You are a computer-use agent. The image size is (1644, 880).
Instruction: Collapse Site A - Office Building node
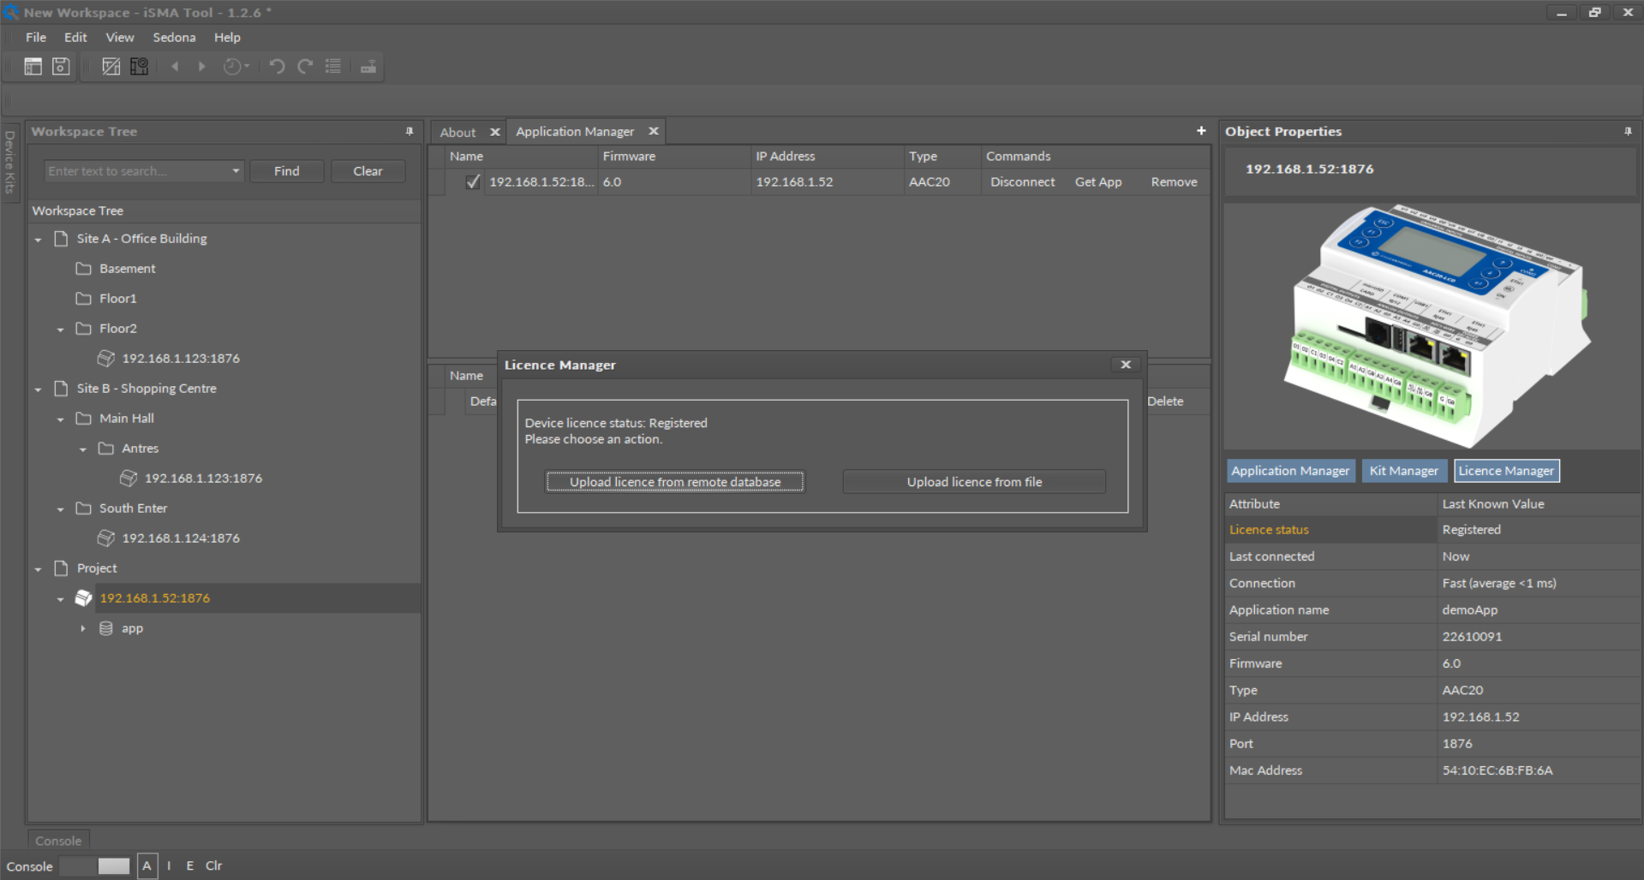pos(38,240)
